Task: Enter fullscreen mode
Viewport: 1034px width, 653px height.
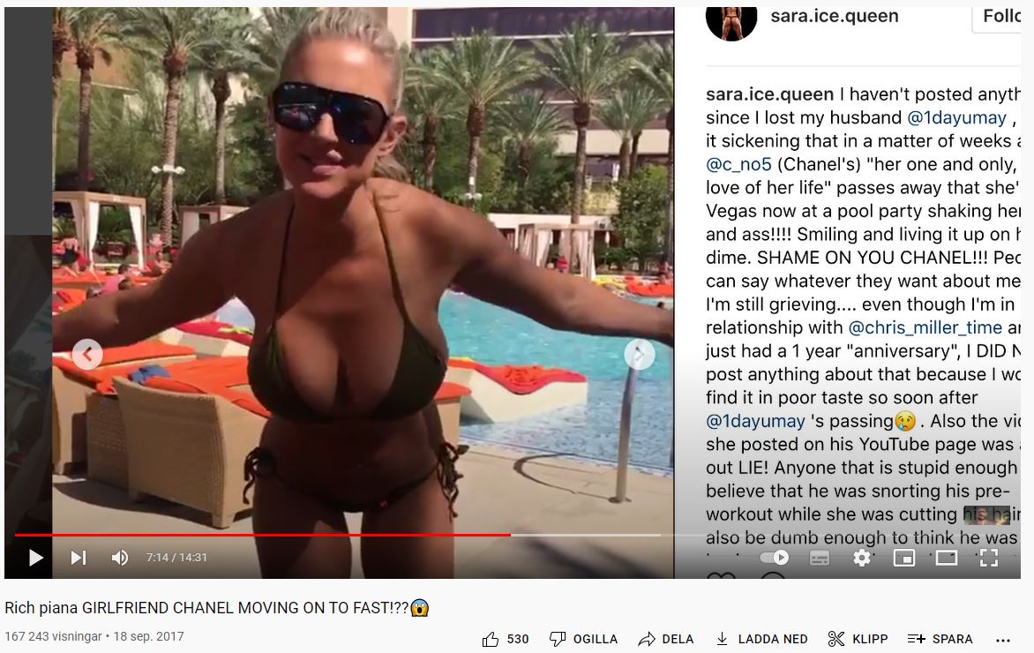Action: (988, 558)
